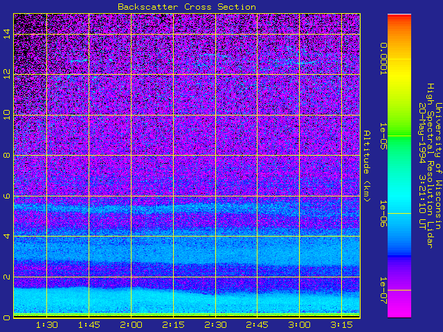The width and height of the screenshot is (443, 332).
Task: Click the 1e-07 color scale label
Action: click(x=383, y=290)
